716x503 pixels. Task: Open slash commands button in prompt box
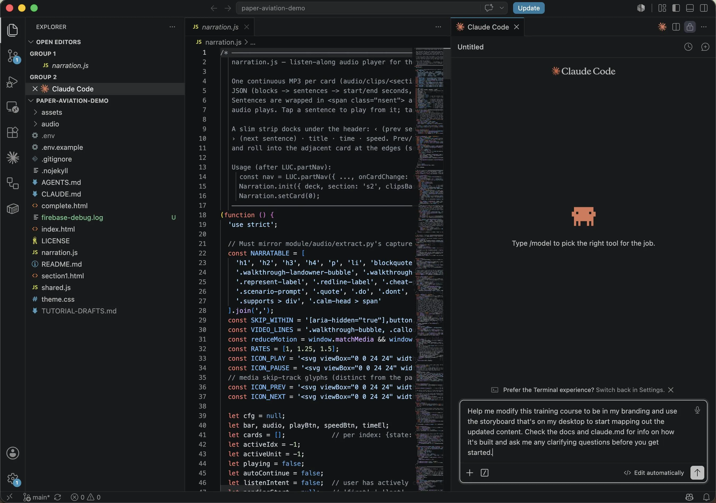pyautogui.click(x=485, y=473)
